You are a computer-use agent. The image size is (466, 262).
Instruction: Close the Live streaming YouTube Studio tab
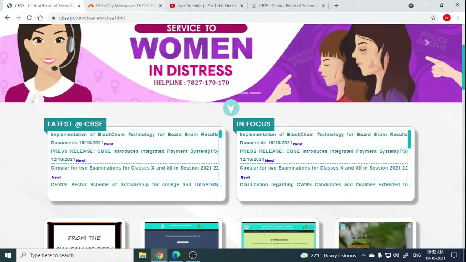pos(242,6)
